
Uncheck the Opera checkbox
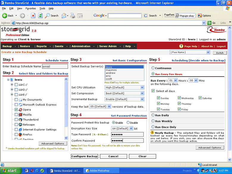point(16,110)
